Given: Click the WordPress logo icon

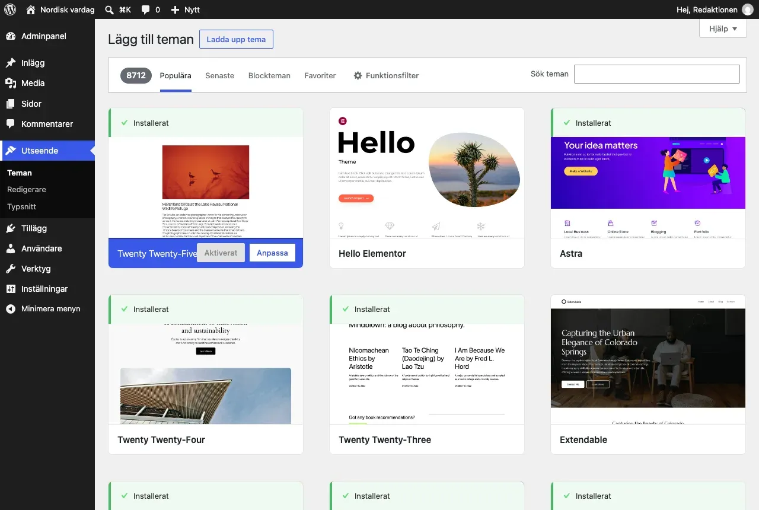Looking at the screenshot, I should coord(10,9).
